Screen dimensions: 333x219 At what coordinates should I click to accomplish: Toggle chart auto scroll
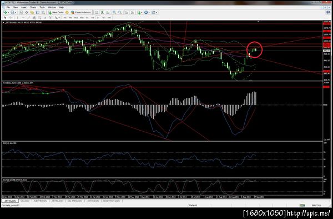coord(127,13)
